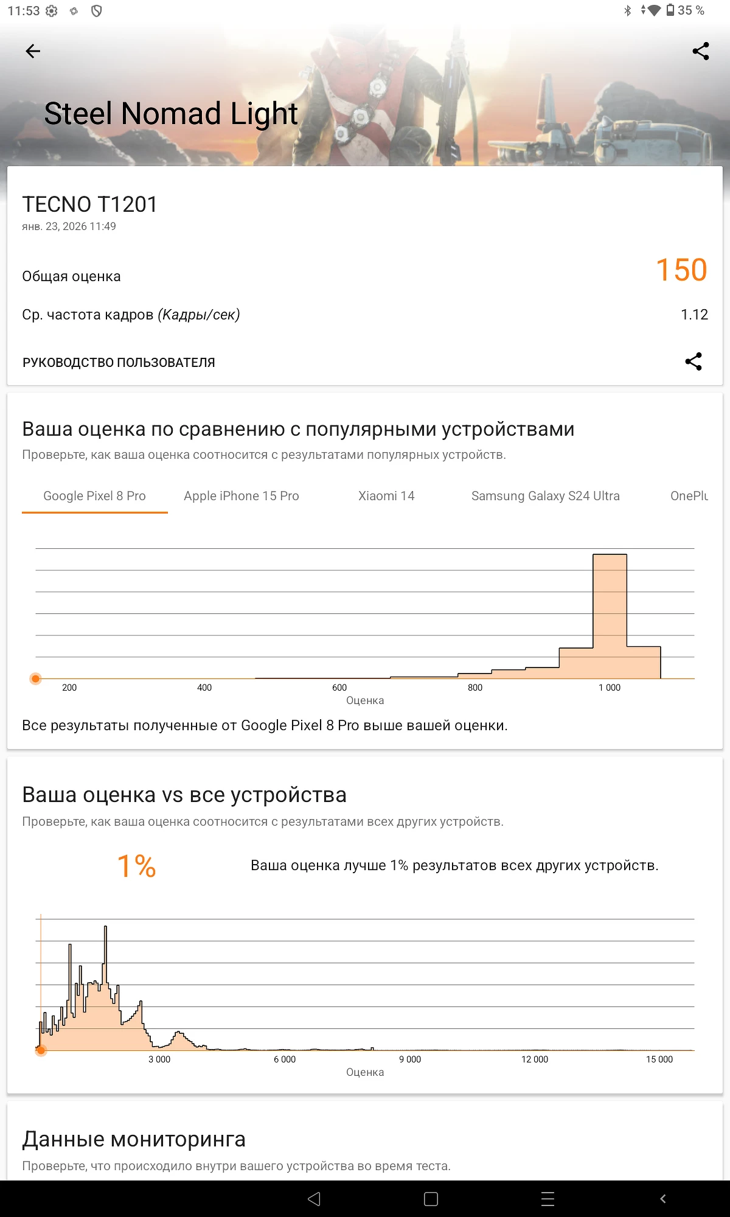This screenshot has height=1217, width=730.
Task: Open the partially visible OnePlus tab
Action: (689, 496)
